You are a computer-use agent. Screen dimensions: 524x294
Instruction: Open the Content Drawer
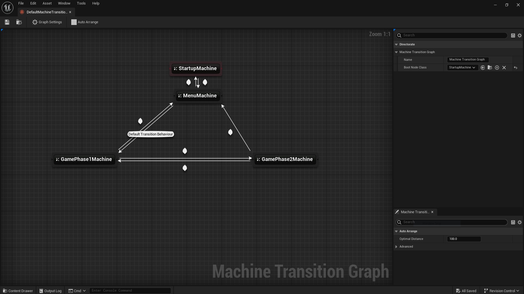pyautogui.click(x=18, y=290)
